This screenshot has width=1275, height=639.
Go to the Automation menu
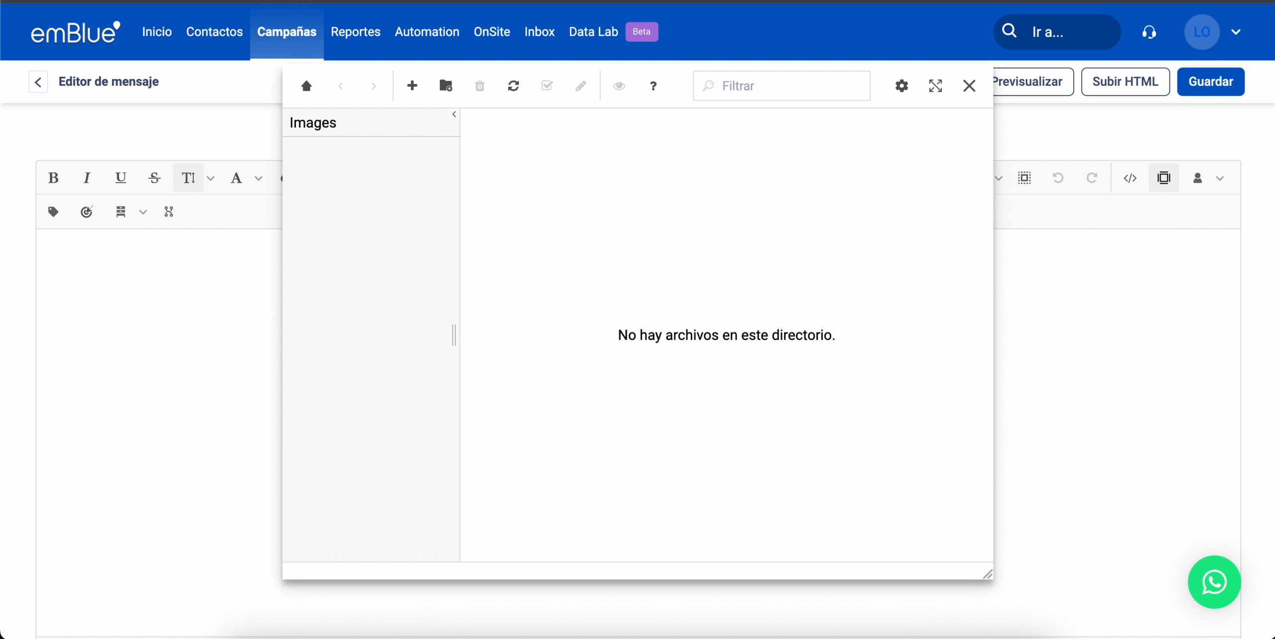pos(427,32)
